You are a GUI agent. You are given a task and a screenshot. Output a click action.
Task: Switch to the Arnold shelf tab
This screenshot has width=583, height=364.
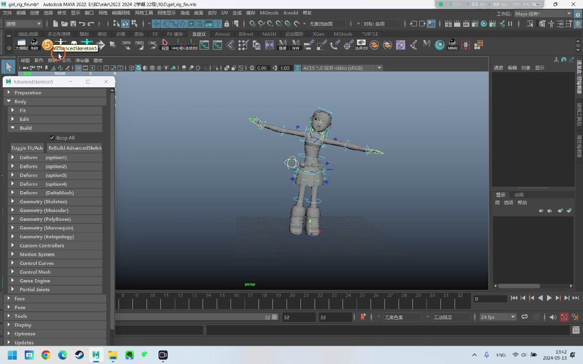(222, 34)
